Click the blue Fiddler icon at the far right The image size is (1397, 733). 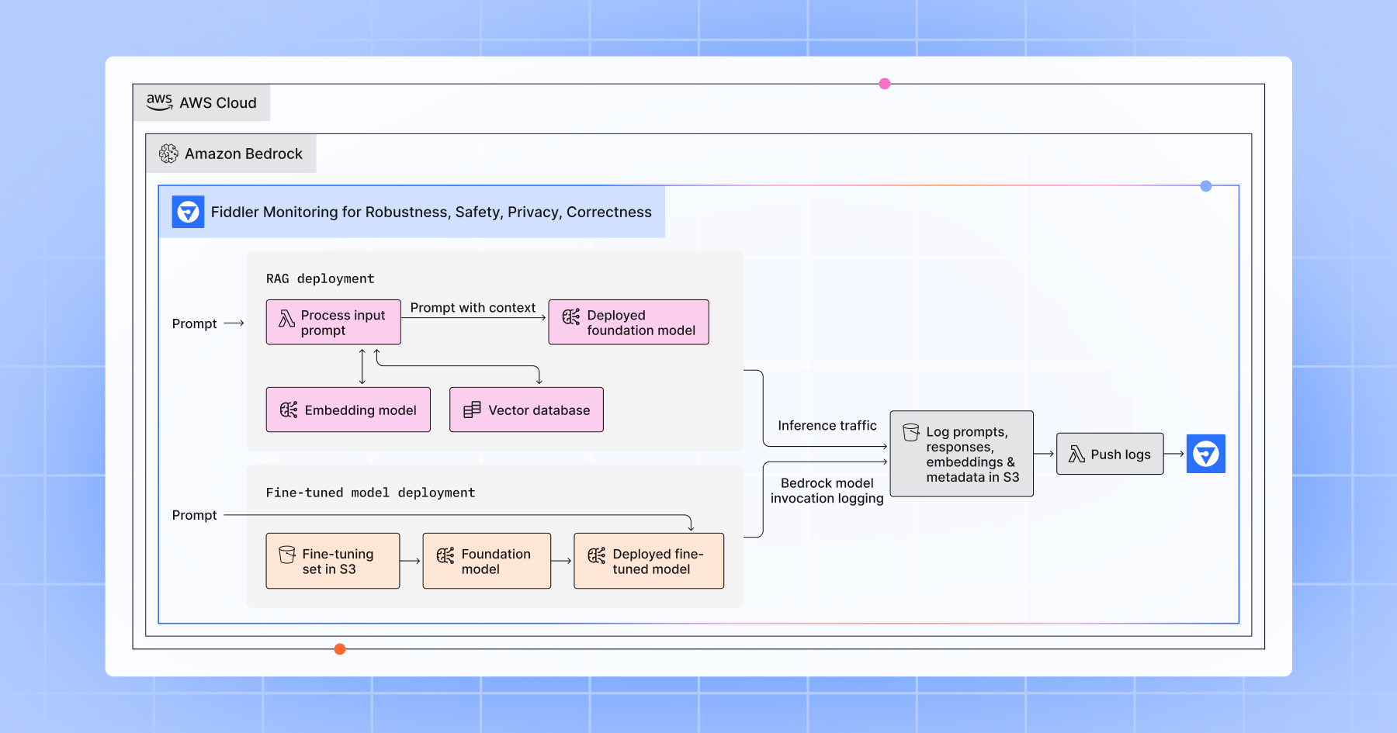pos(1205,454)
